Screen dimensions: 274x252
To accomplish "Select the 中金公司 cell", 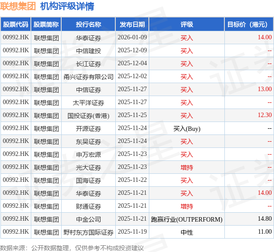I will pyautogui.click(x=89, y=219).
